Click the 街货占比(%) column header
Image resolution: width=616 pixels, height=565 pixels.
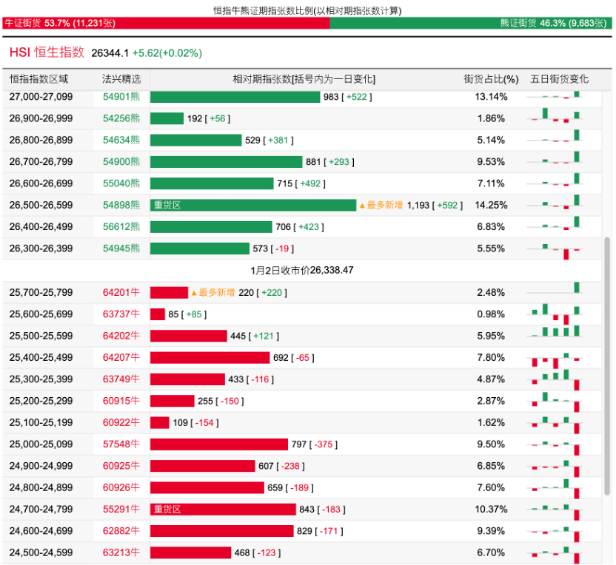click(x=491, y=79)
